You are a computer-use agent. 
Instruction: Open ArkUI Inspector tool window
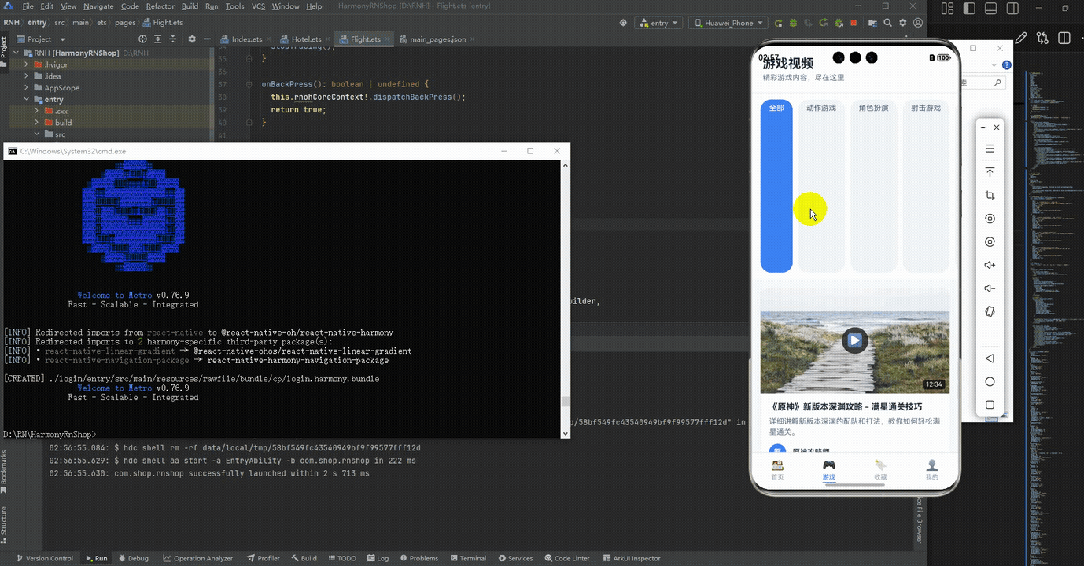[x=630, y=558]
